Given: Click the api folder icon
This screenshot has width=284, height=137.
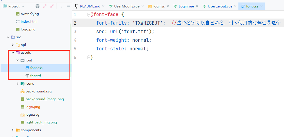Looking at the screenshot, I should 18,45.
